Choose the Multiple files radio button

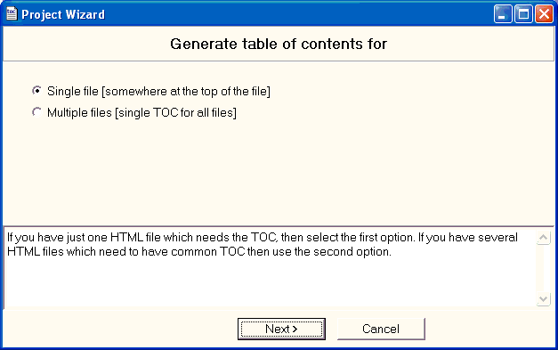[36, 112]
